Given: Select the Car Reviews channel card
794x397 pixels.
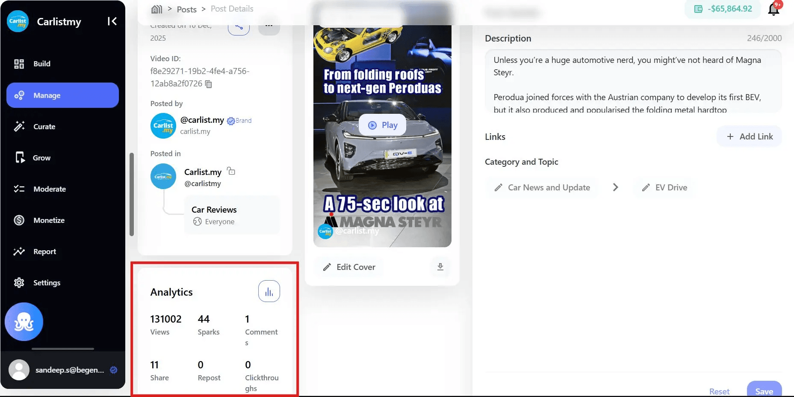Looking at the screenshot, I should point(232,215).
